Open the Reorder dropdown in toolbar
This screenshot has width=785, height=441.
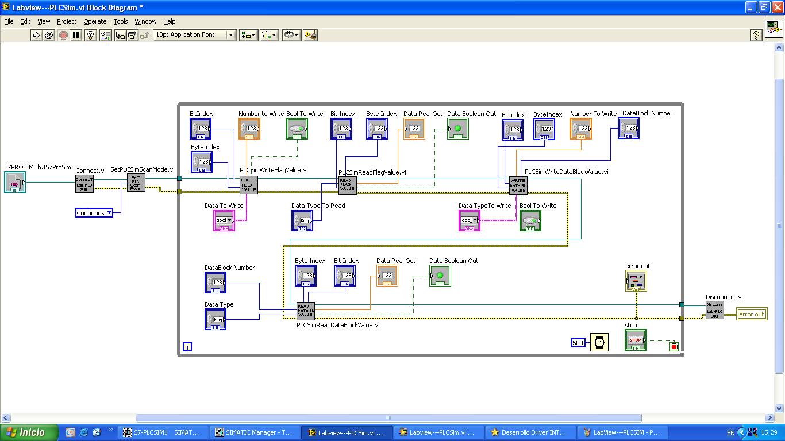coord(291,35)
